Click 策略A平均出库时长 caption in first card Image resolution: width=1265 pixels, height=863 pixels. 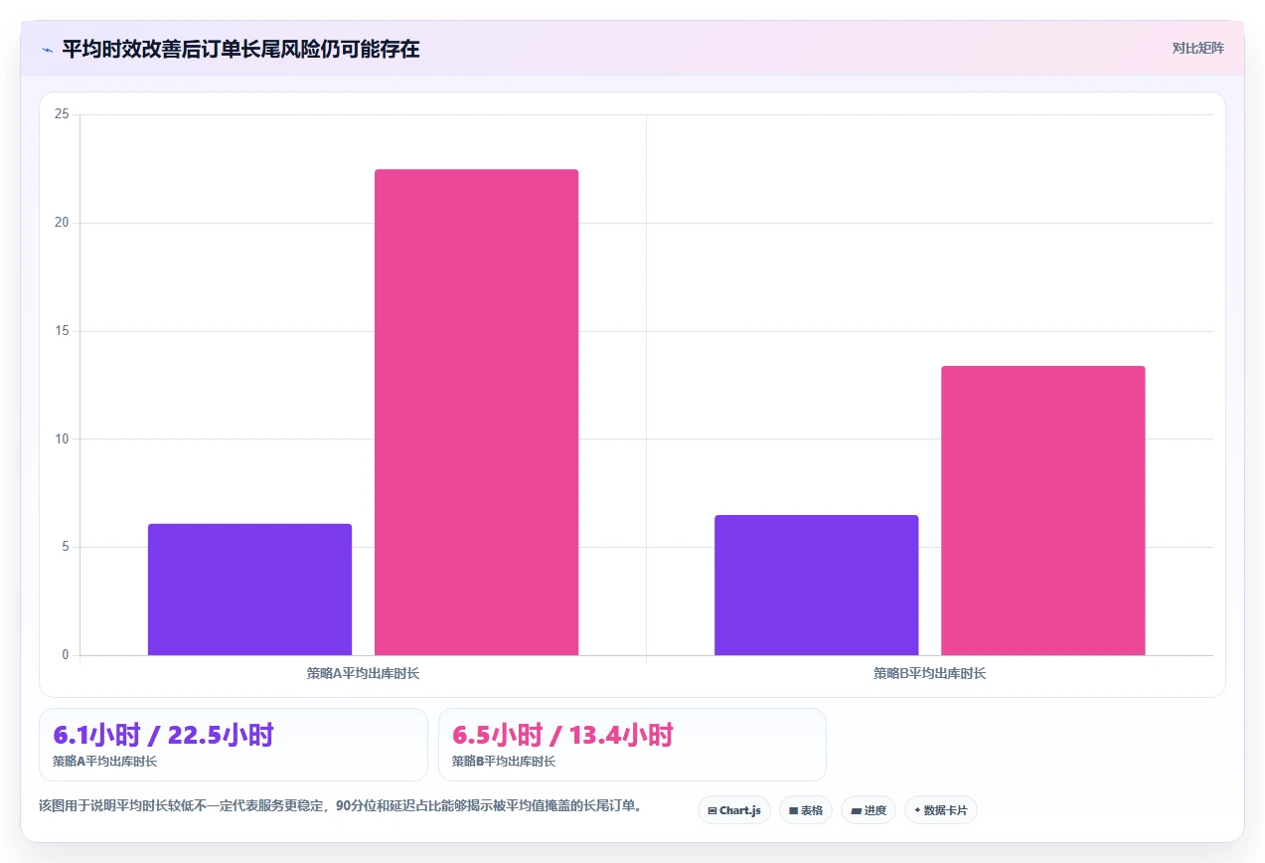coord(105,762)
